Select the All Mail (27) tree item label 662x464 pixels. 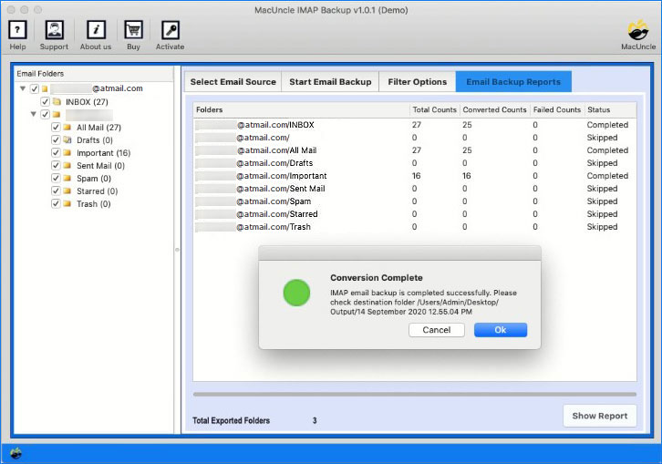click(x=98, y=128)
